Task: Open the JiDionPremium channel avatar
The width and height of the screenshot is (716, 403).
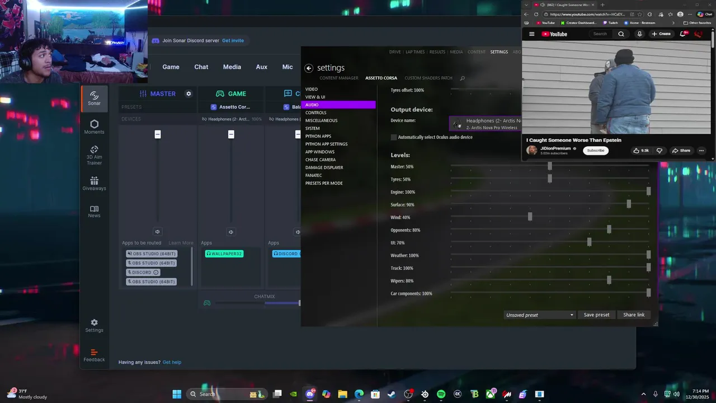Action: pyautogui.click(x=532, y=150)
